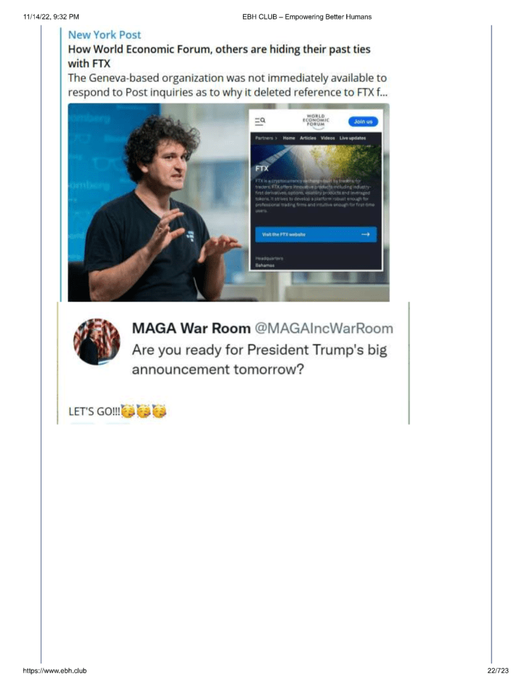This screenshot has height=687, width=531.
Task: Open the https://www.ebh.club footer link
Action: point(55,670)
